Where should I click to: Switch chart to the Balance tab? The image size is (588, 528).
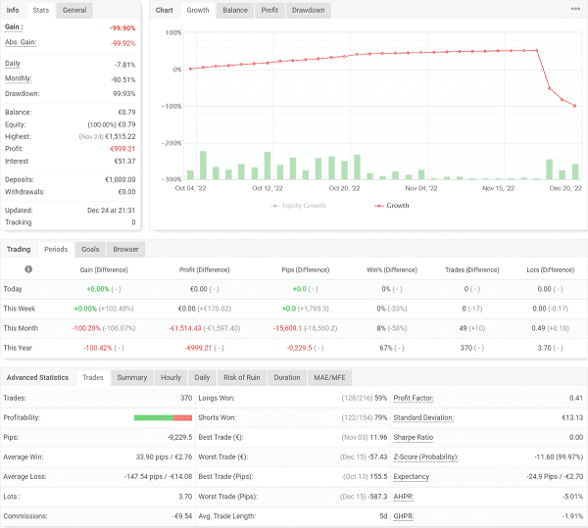click(235, 10)
